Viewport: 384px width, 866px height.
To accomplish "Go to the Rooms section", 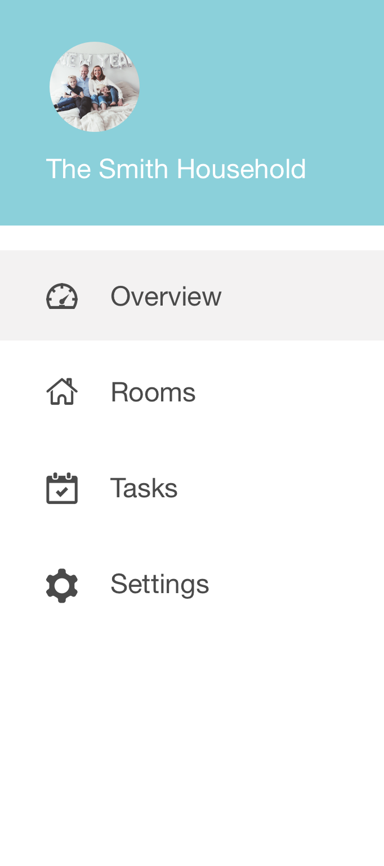I will click(x=192, y=391).
